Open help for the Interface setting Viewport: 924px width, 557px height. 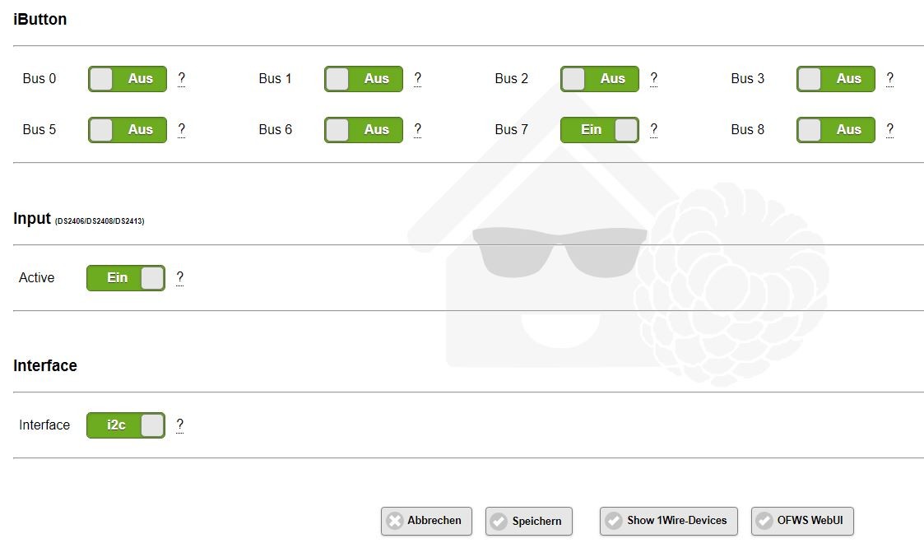(x=180, y=425)
